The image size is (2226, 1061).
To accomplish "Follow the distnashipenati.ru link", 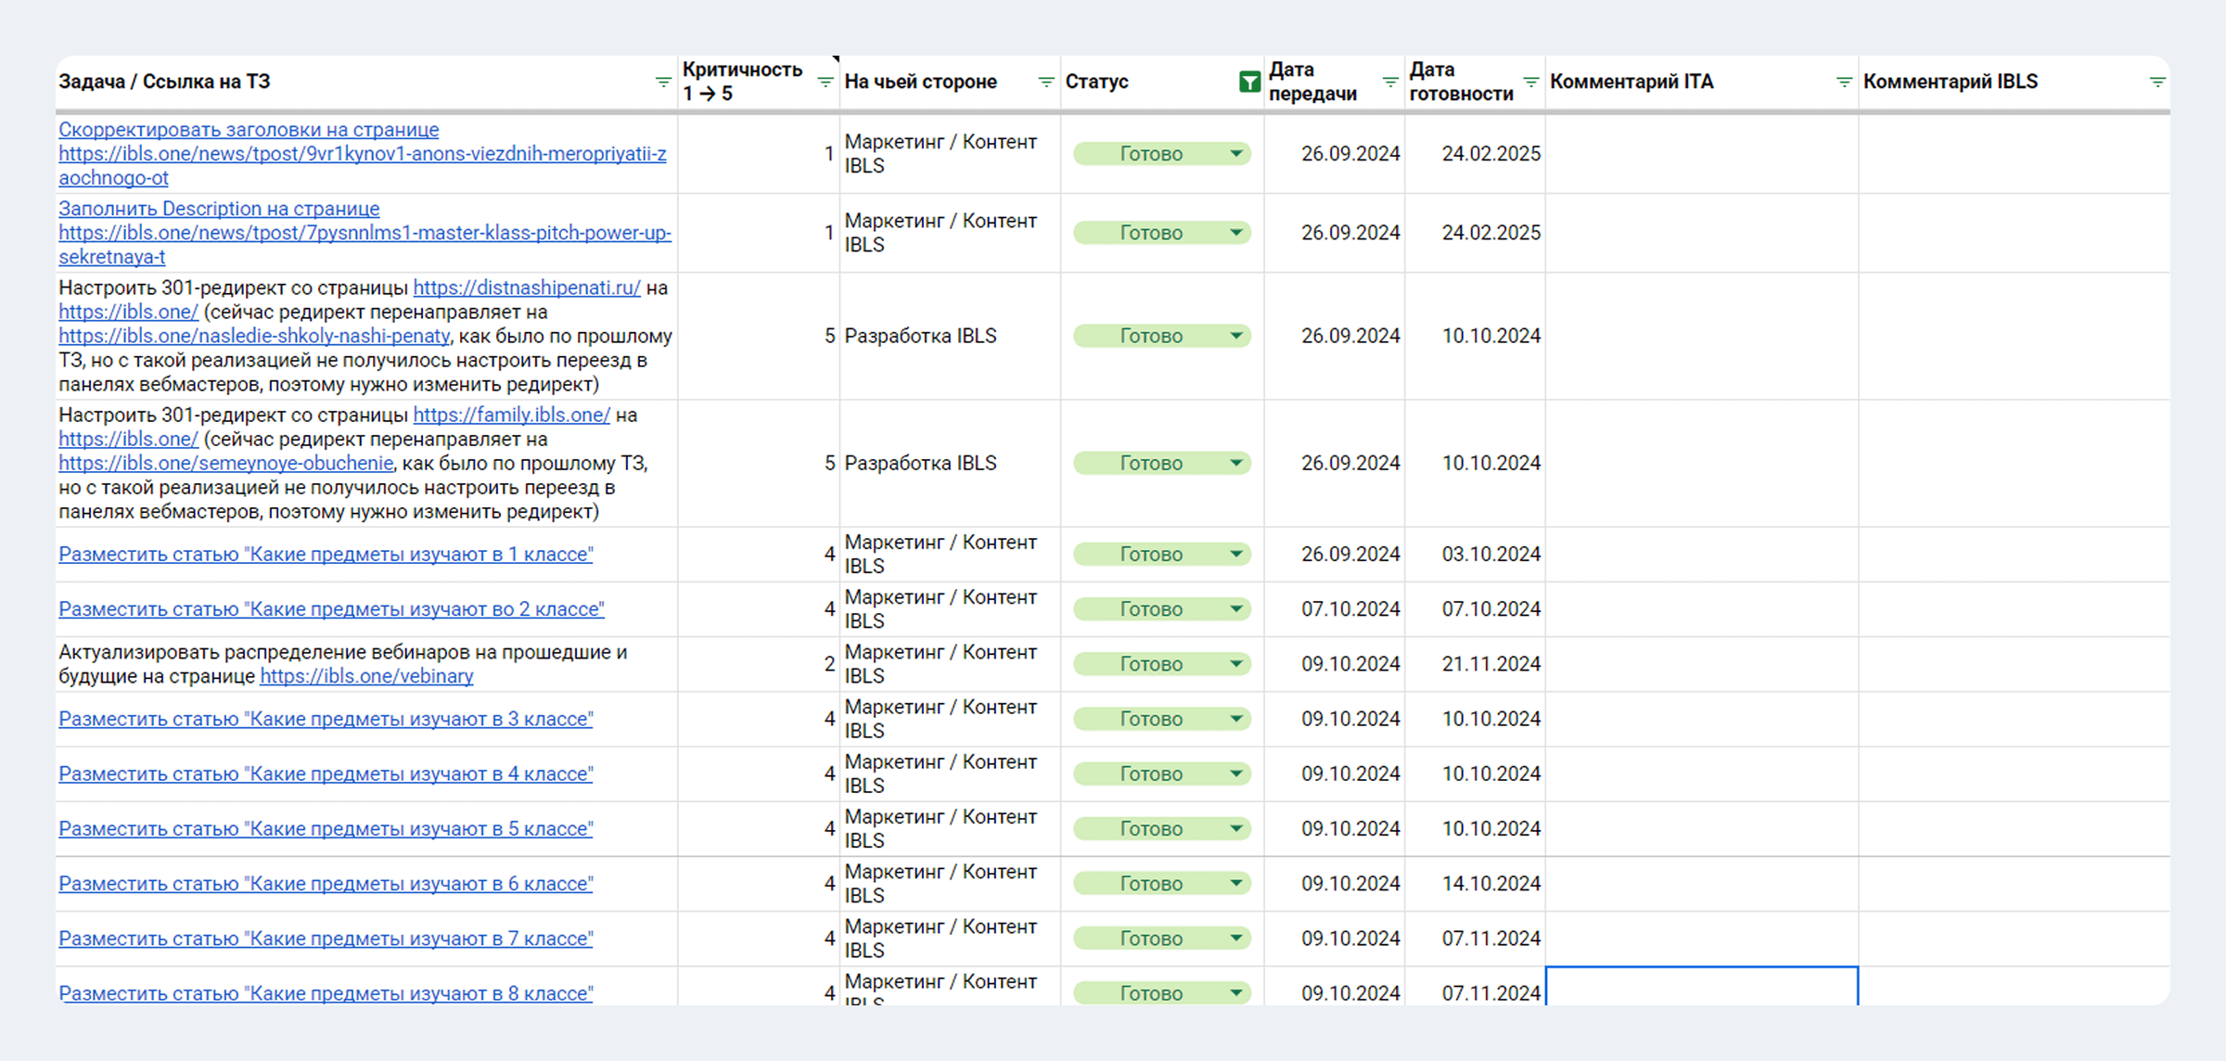I will tap(526, 288).
